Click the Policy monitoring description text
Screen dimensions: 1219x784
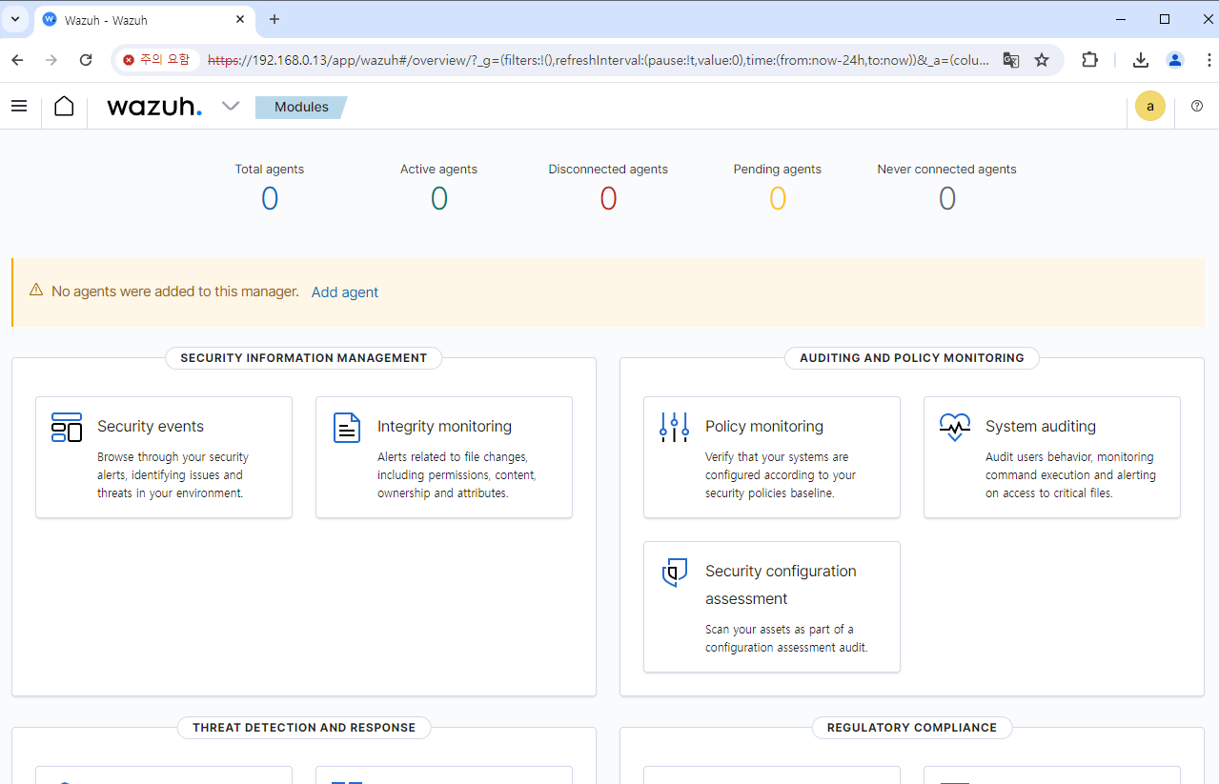coord(781,475)
